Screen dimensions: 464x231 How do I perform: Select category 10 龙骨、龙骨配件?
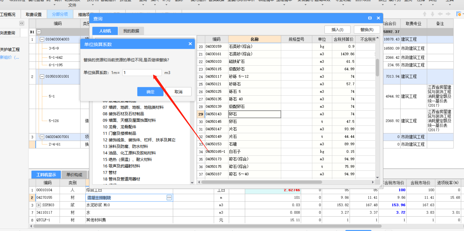click(119, 127)
